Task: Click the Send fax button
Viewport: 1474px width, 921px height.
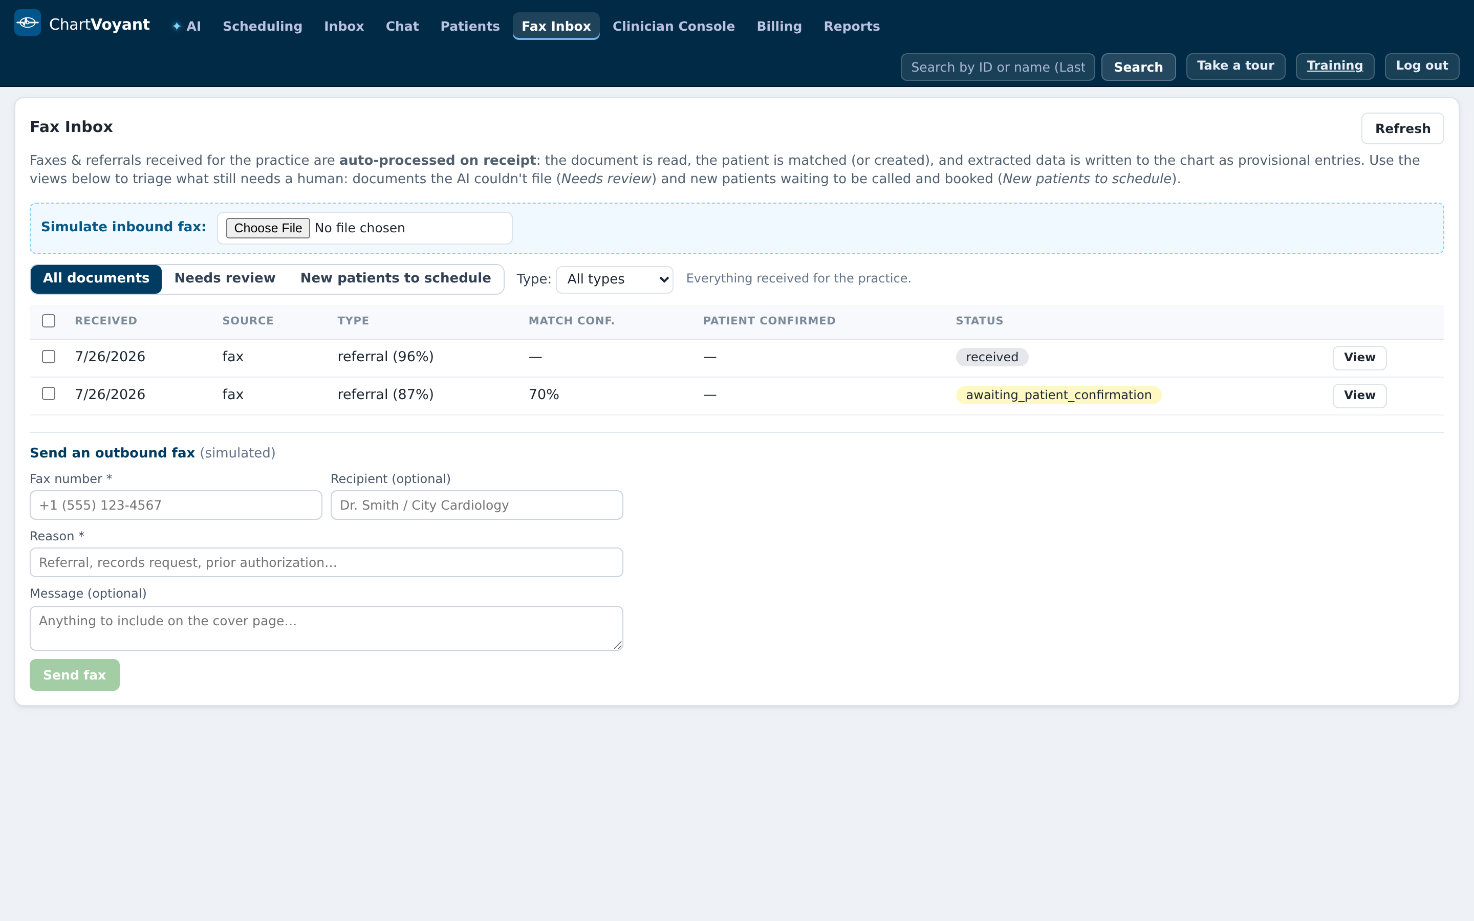Action: pos(75,675)
